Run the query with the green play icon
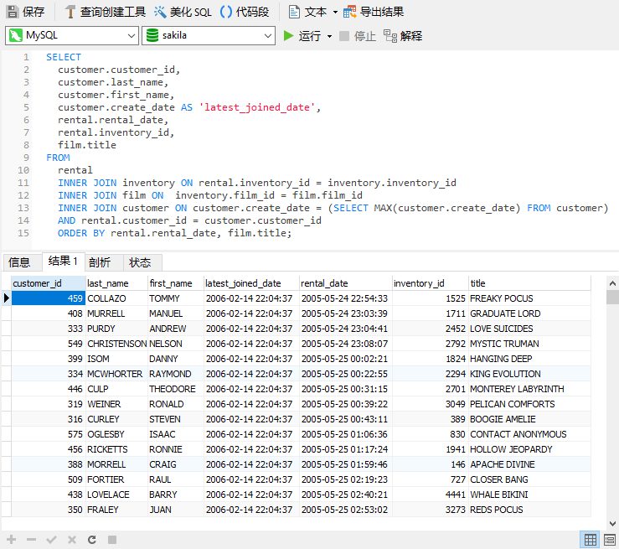619x549 pixels. point(289,36)
